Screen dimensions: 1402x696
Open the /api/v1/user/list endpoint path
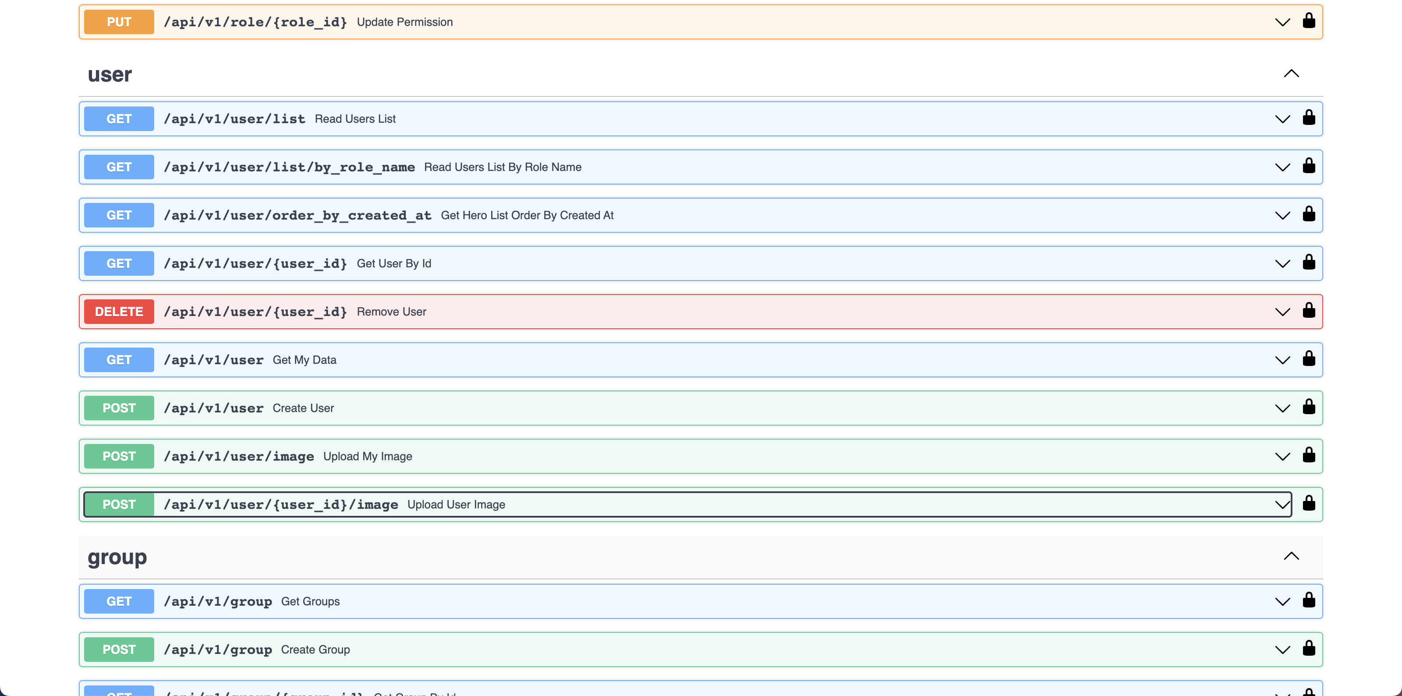click(234, 119)
